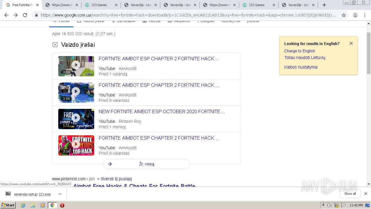
Task: Close the downloads bar
Action: coord(366,194)
